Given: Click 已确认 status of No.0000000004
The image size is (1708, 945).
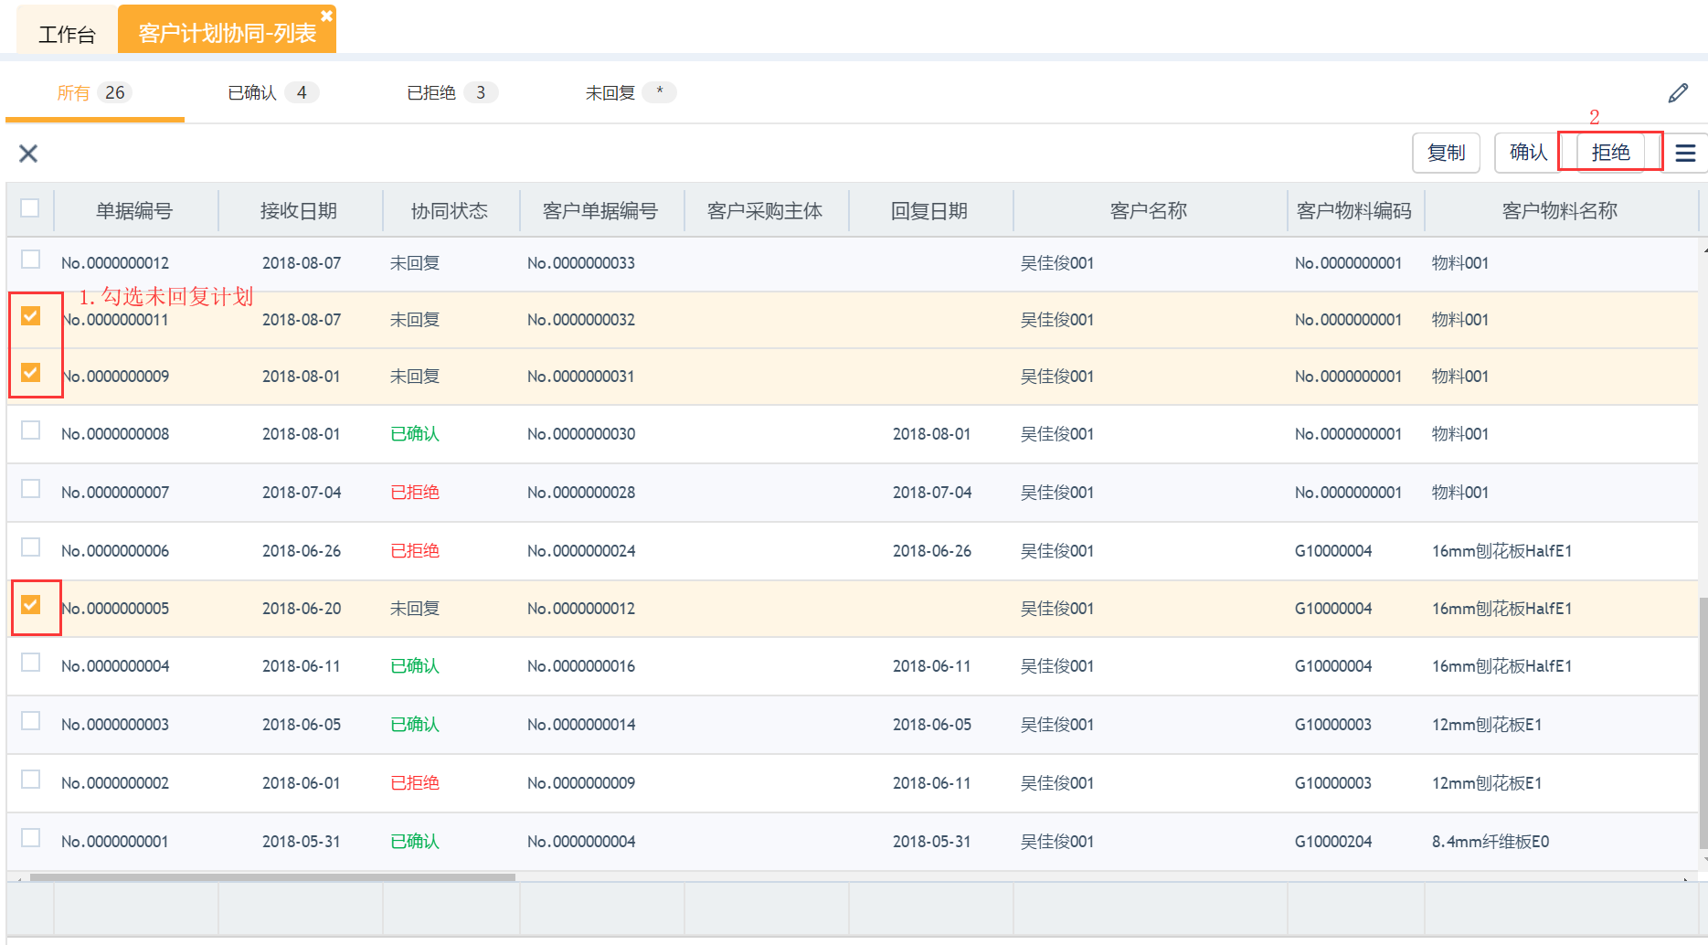Looking at the screenshot, I should [415, 666].
